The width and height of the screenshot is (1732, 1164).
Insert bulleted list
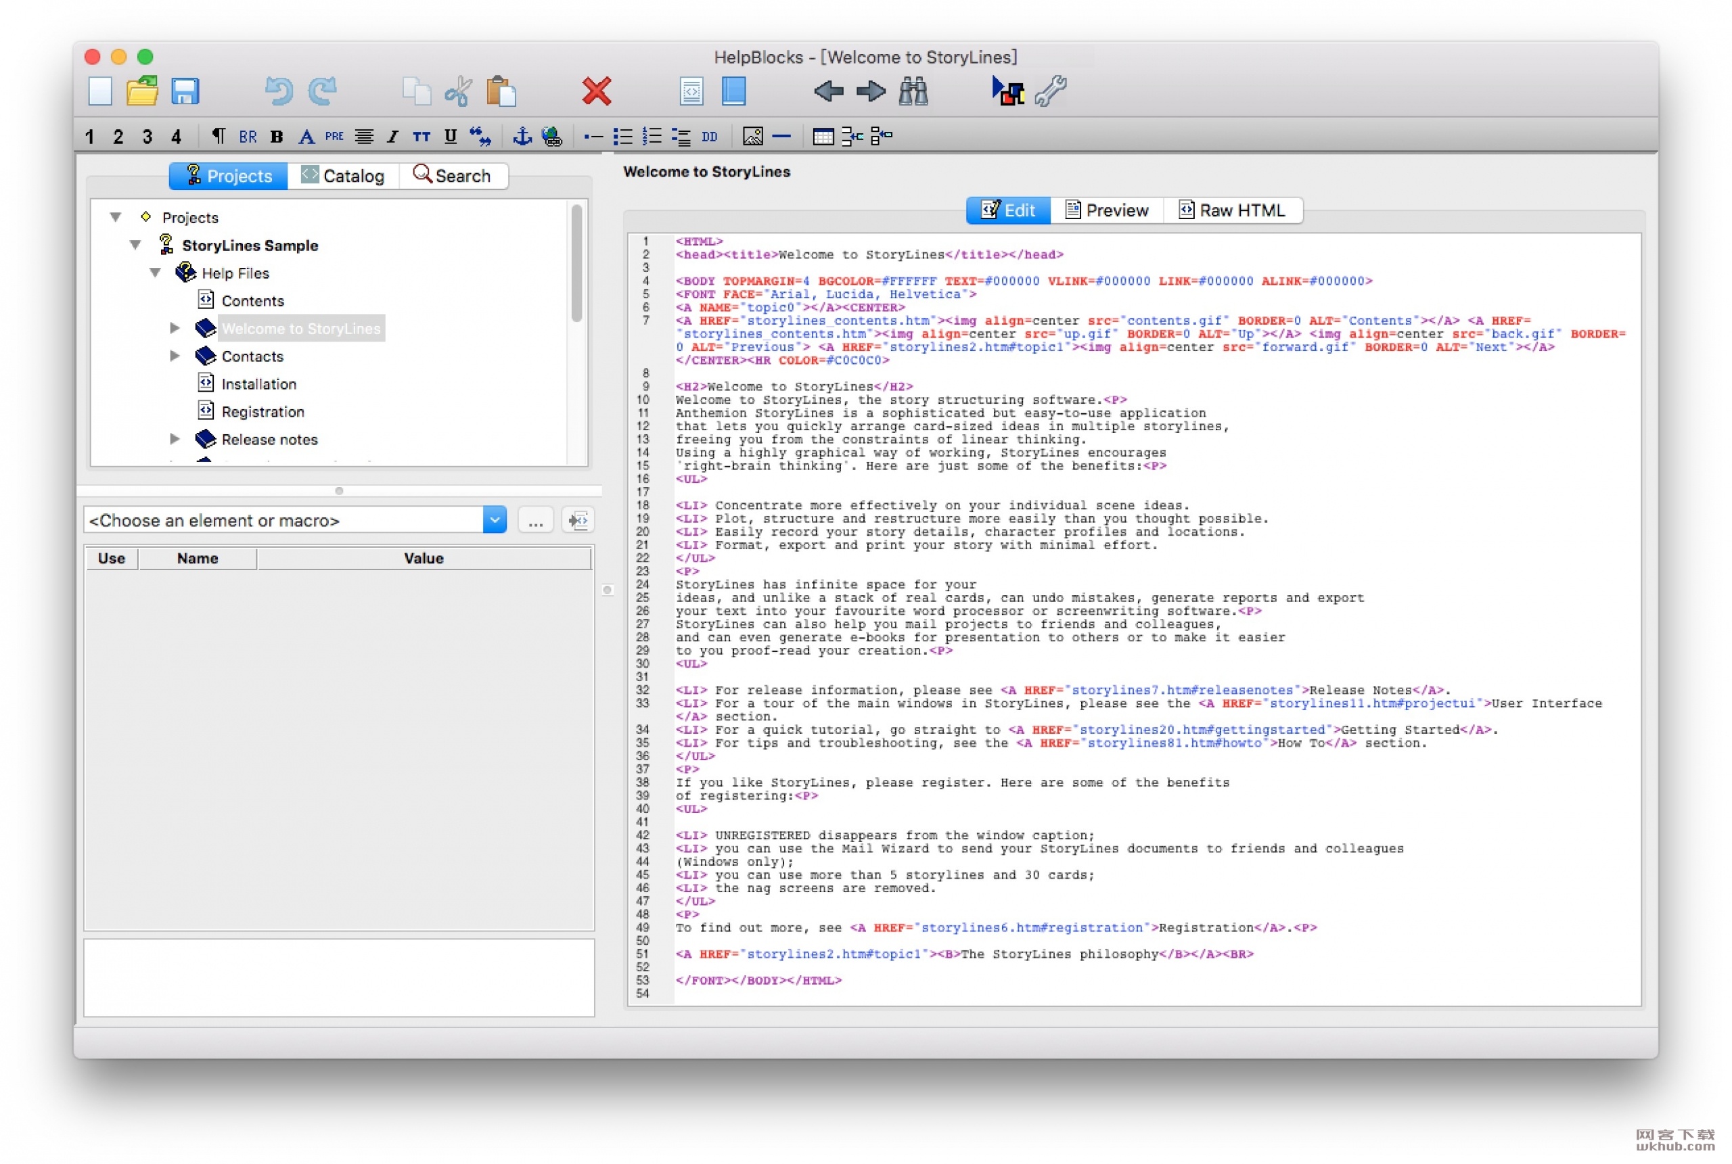click(623, 137)
